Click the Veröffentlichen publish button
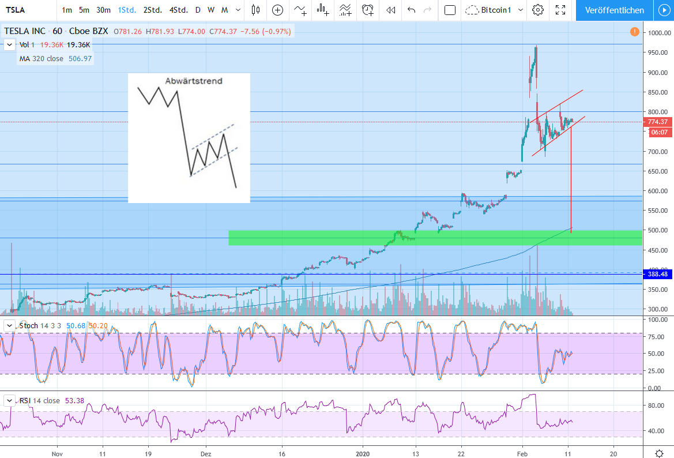This screenshot has height=458, width=674. click(615, 10)
